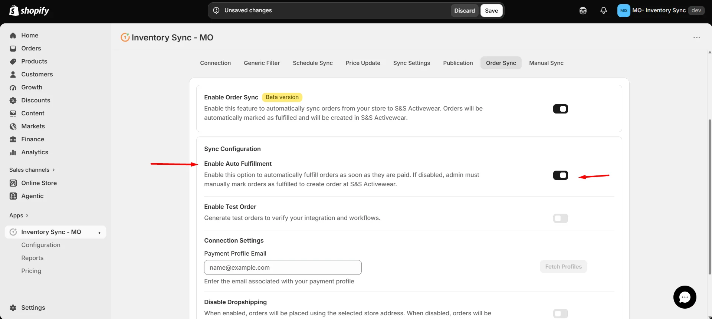Click the Markets globe icon
This screenshot has width=712, height=319.
13,126
